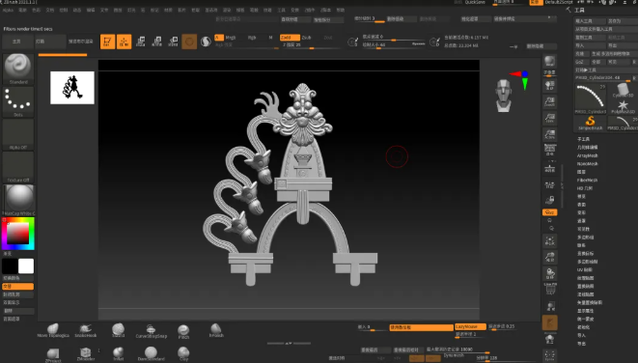Viewport: 638px width, 363px height.
Task: Enable the Zsub mode
Action: point(306,38)
